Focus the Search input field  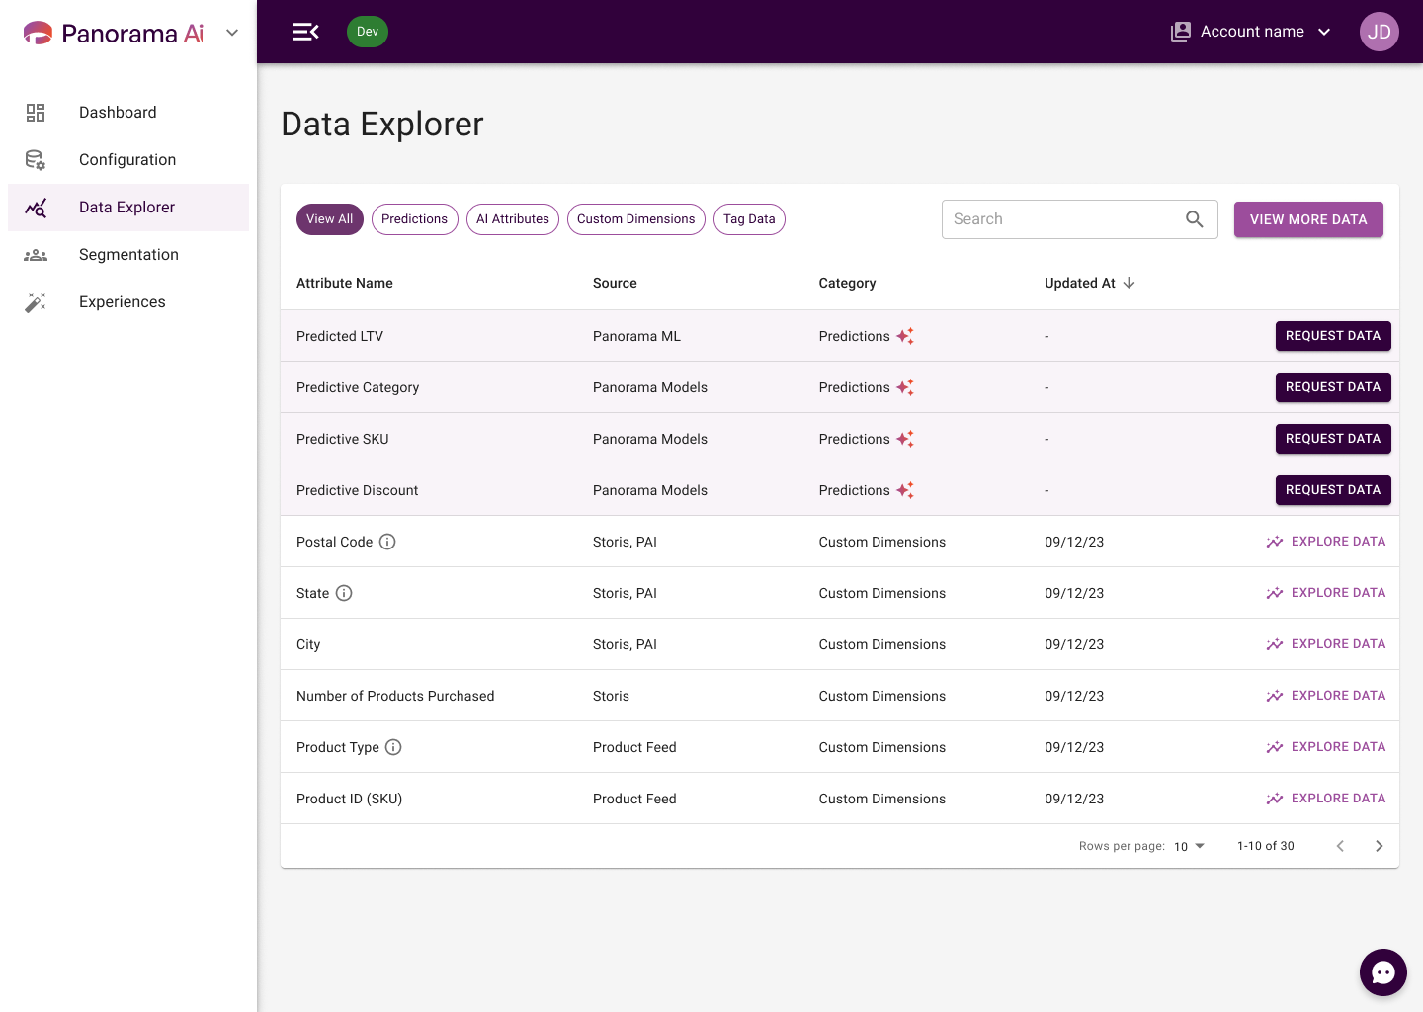[x=1062, y=219]
